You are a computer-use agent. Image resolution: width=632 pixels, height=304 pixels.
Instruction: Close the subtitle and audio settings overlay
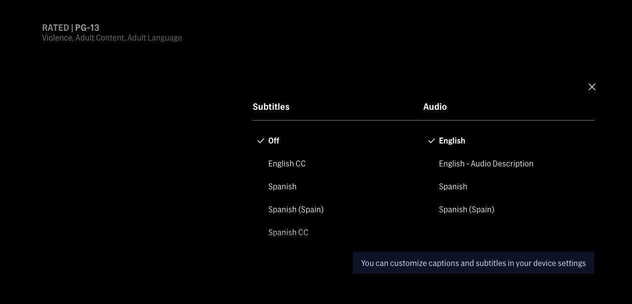coord(592,87)
